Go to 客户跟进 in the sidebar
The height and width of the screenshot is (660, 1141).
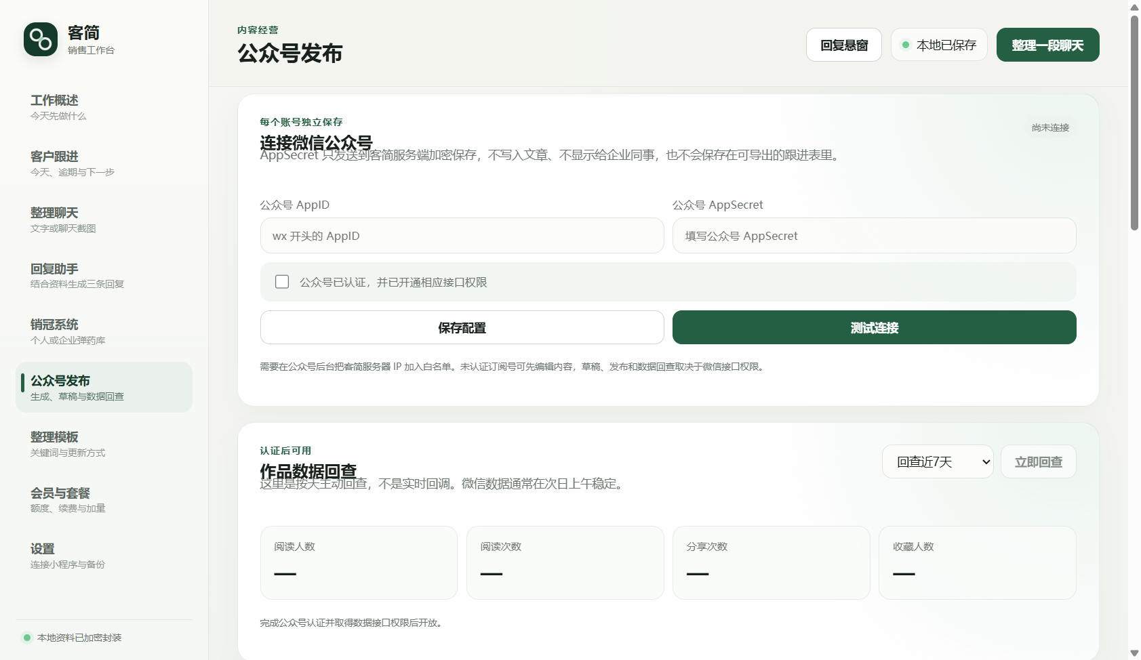(x=104, y=163)
